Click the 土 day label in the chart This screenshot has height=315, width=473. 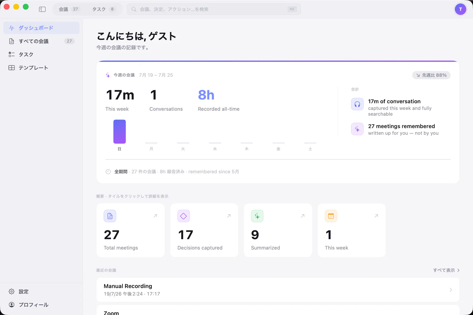point(310,149)
